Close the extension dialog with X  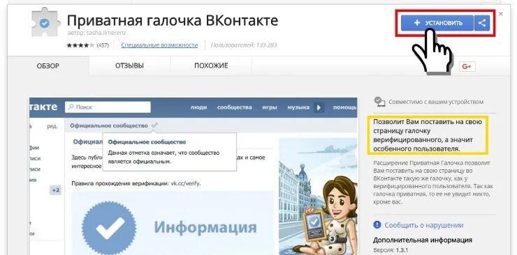pyautogui.click(x=501, y=14)
